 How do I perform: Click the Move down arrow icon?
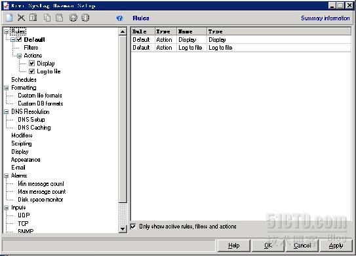(x=85, y=18)
